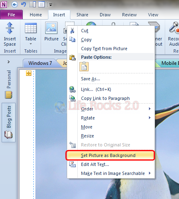Click the Dock to Desktop icon
The image size is (179, 199).
click(x=33, y=5)
